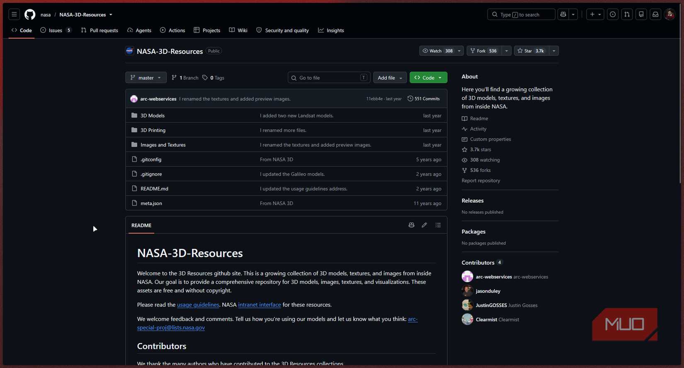Screen dimensions: 684x368
Task: Open notifications inbox icon
Action: 655,15
